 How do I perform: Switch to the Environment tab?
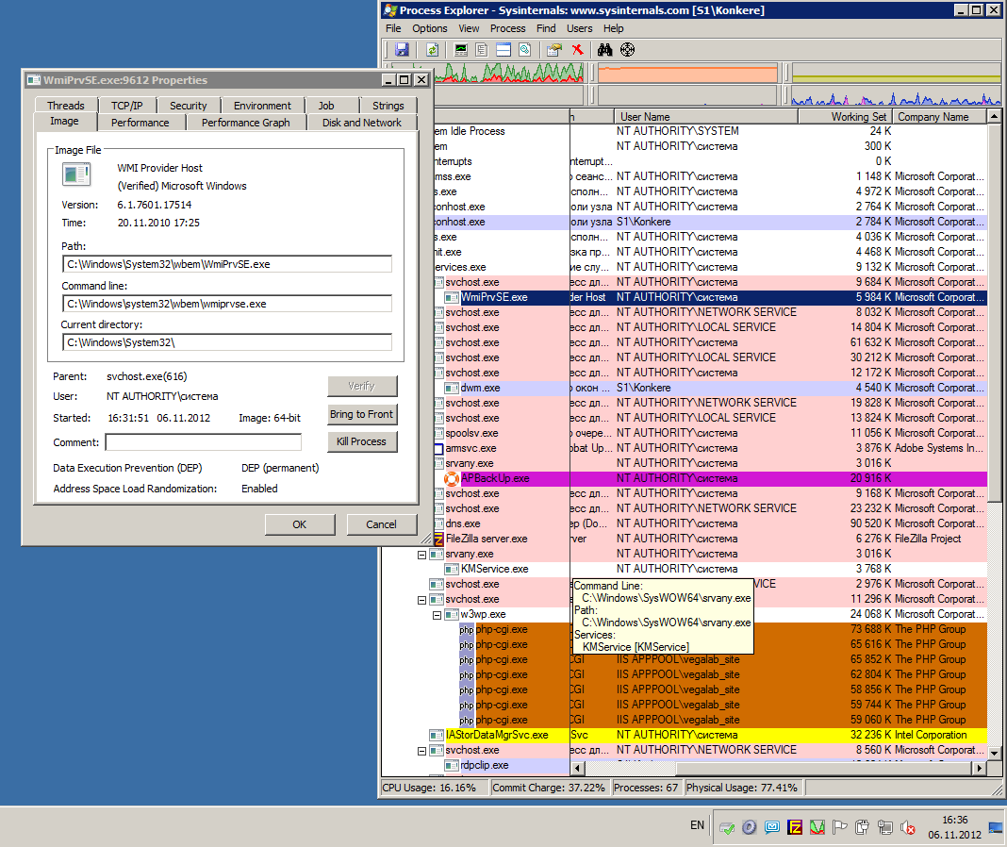tap(262, 106)
